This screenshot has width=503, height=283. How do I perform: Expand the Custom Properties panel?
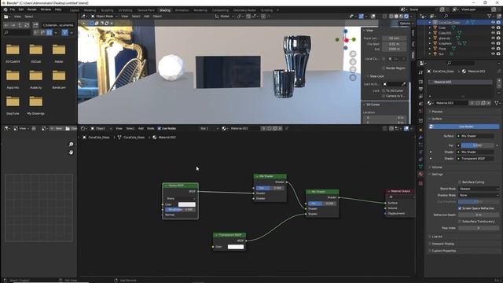pos(443,251)
